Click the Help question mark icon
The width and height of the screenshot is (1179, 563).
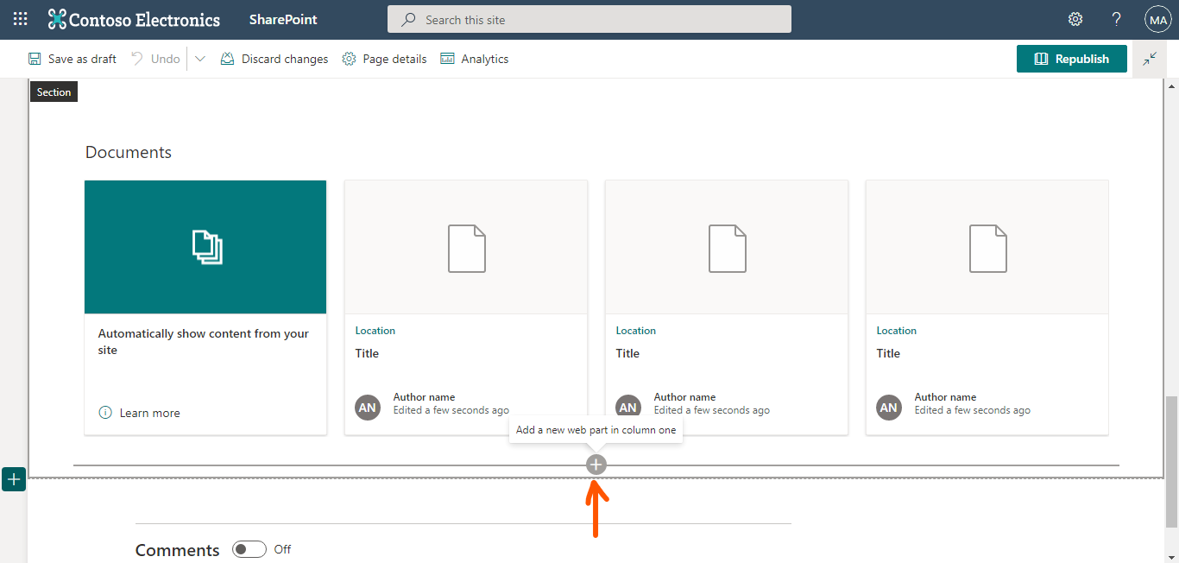click(x=1116, y=19)
